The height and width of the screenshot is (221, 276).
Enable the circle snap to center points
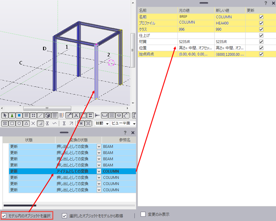coord(19,123)
